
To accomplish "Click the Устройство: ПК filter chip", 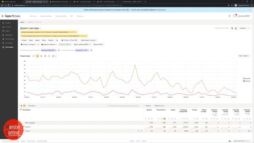I will pyautogui.click(x=82, y=50).
